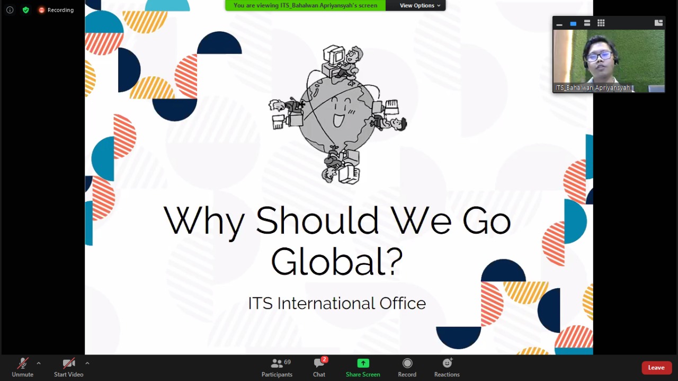Expand audio options arrow beside Unmute

39,363
